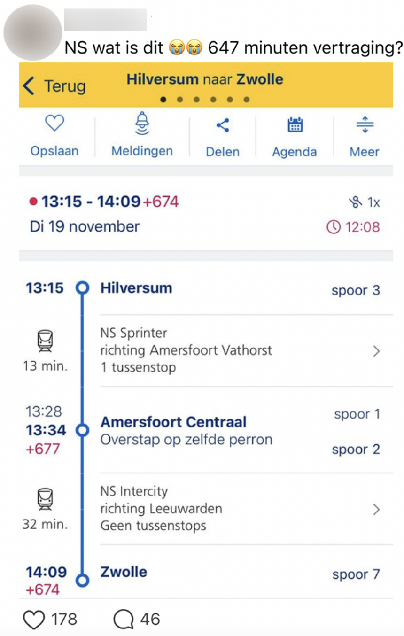404x636 pixels.
Task: Like the post with heart icon
Action: tap(34, 620)
